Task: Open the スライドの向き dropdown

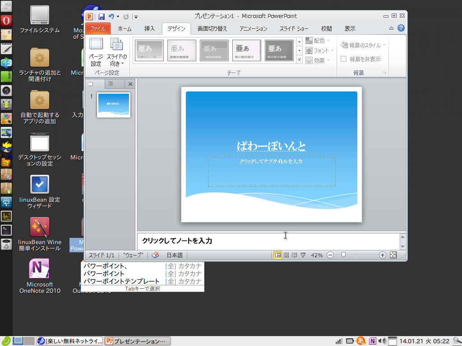Action: coord(117,52)
